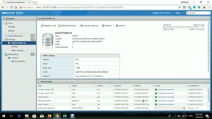The width and height of the screenshot is (212, 119).
Task: Collapse the VMFS details section
Action: pos(42,56)
